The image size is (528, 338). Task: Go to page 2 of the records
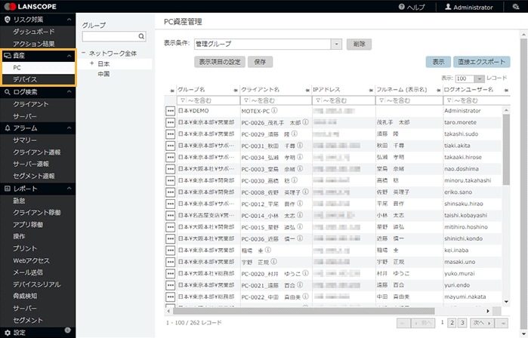[452, 322]
